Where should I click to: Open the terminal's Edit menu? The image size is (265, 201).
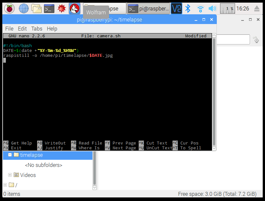tap(22, 29)
